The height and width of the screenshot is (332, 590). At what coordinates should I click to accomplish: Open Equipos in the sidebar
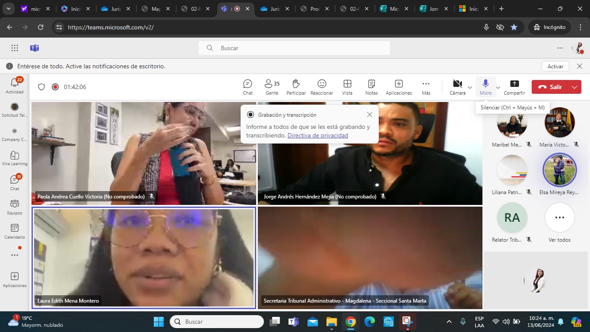tap(15, 207)
